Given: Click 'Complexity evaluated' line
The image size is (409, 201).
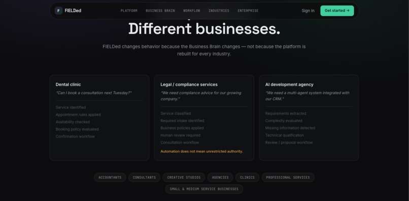Looking at the screenshot, I should (284, 121).
